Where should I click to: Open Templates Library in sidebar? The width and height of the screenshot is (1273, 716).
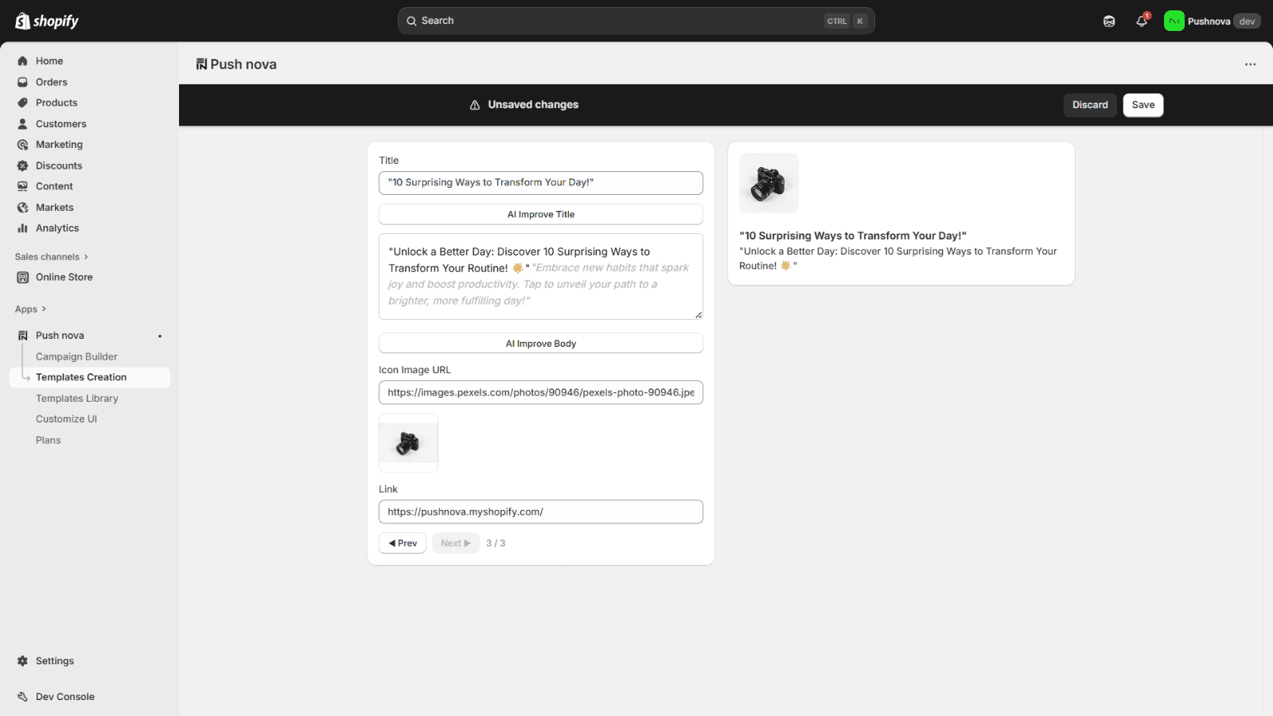[x=76, y=399]
